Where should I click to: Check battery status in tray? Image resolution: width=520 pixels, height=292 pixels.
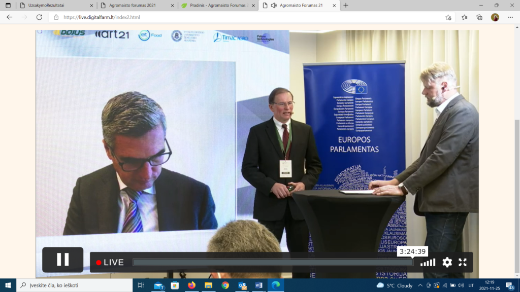(452, 285)
